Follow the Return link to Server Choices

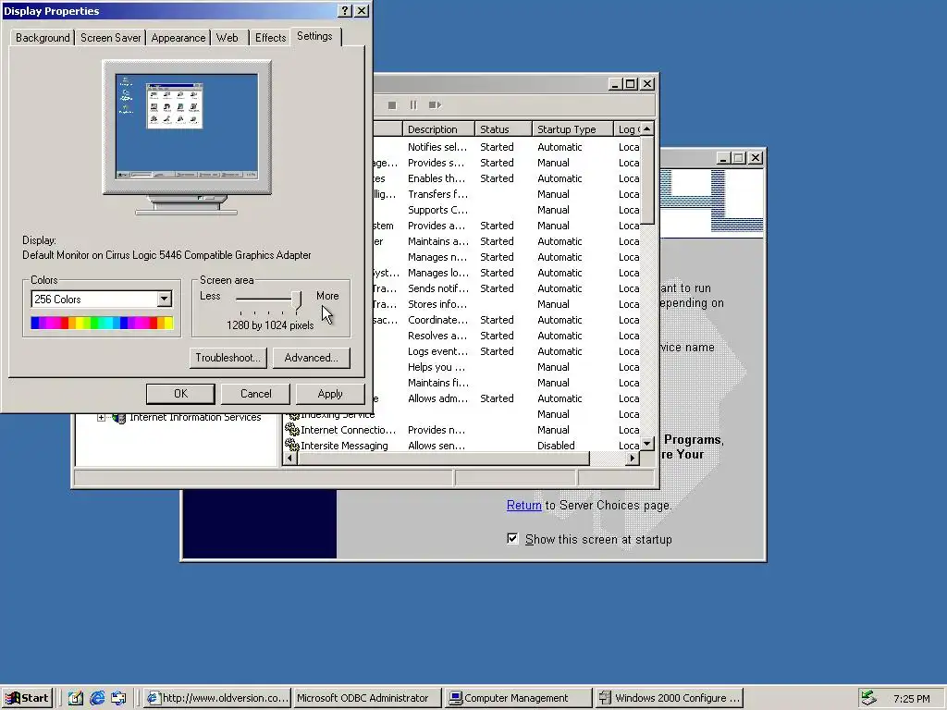point(523,506)
